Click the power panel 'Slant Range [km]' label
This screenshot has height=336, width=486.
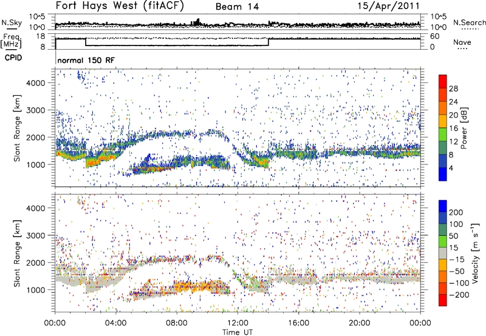click(17, 128)
